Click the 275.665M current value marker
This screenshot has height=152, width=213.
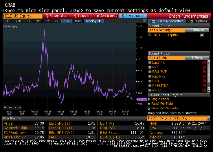(142, 100)
